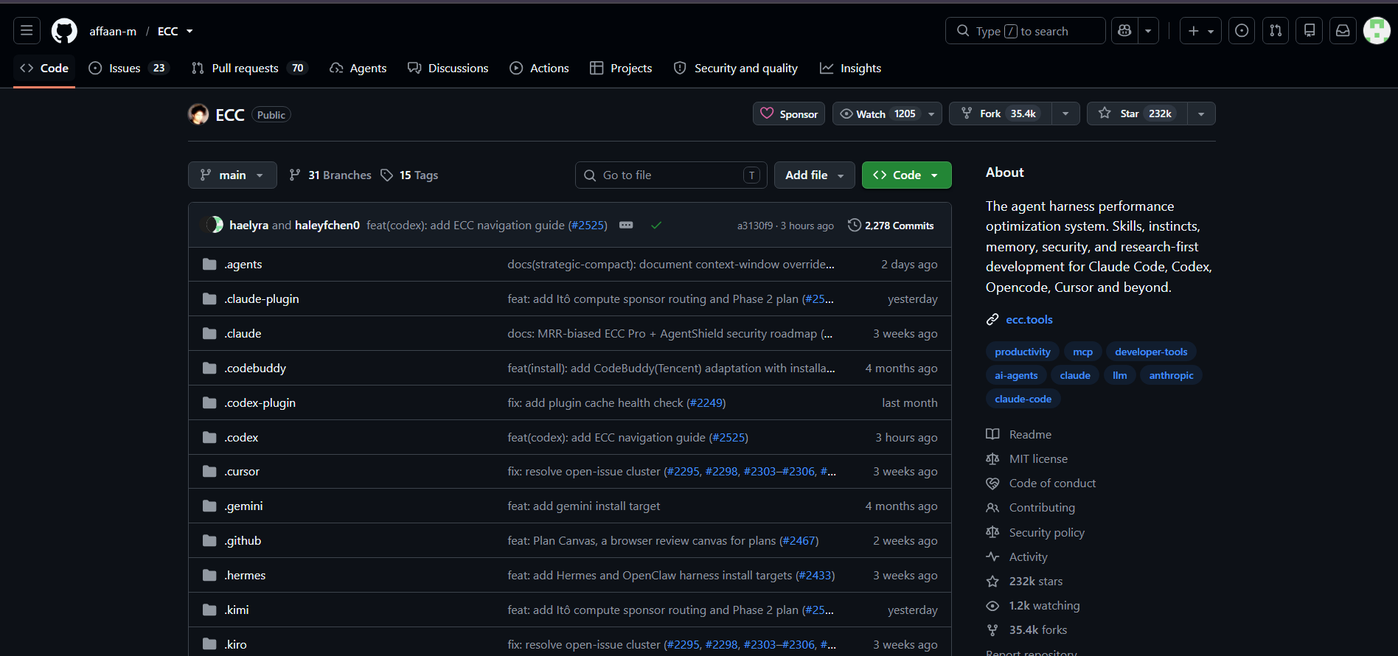Open the .claude-plugin folder
This screenshot has height=656, width=1398.
point(262,299)
